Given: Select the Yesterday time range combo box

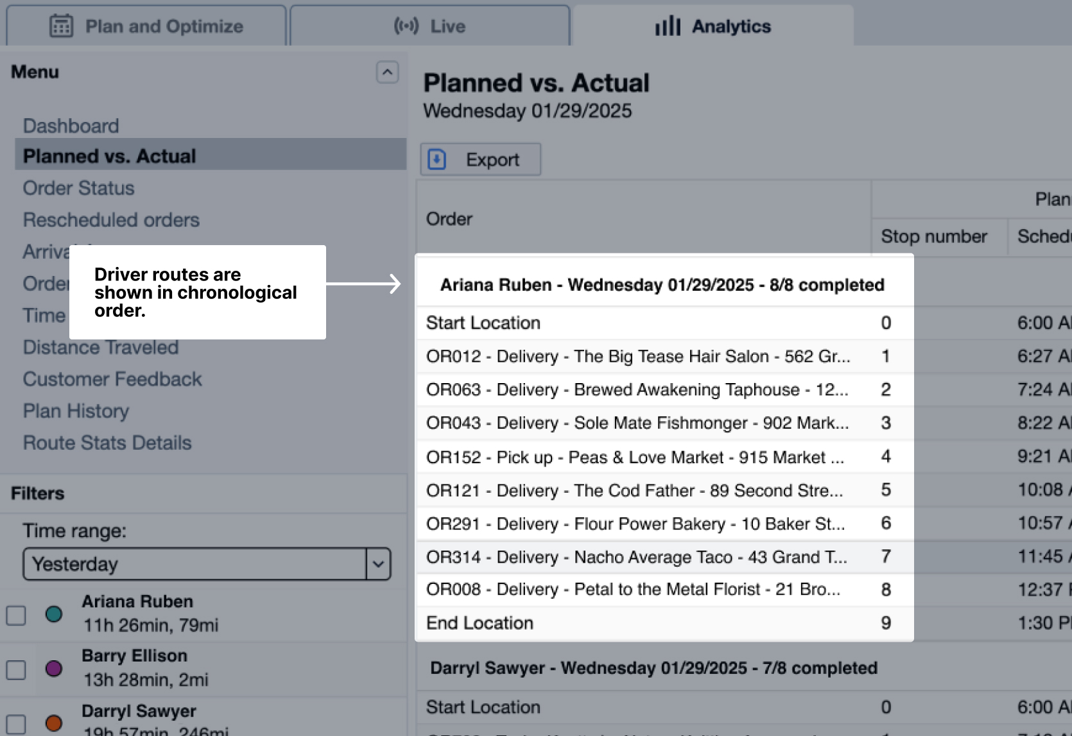Looking at the screenshot, I should (195, 564).
